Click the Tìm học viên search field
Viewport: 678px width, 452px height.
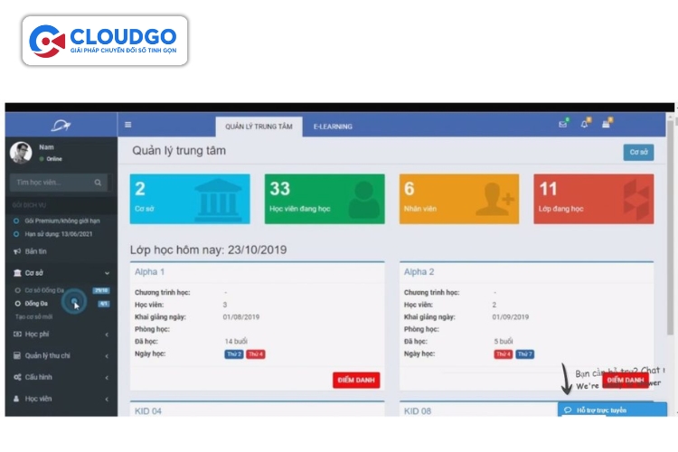point(51,183)
